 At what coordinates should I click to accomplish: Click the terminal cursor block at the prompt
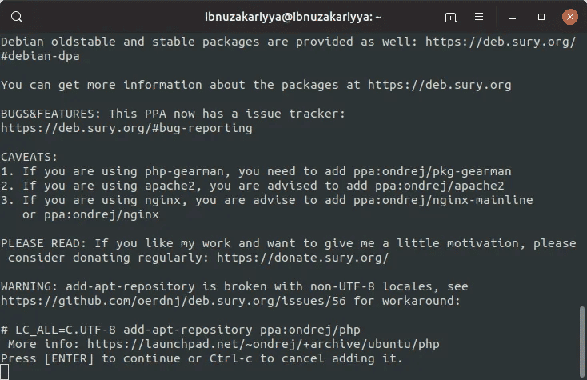click(x=5, y=373)
